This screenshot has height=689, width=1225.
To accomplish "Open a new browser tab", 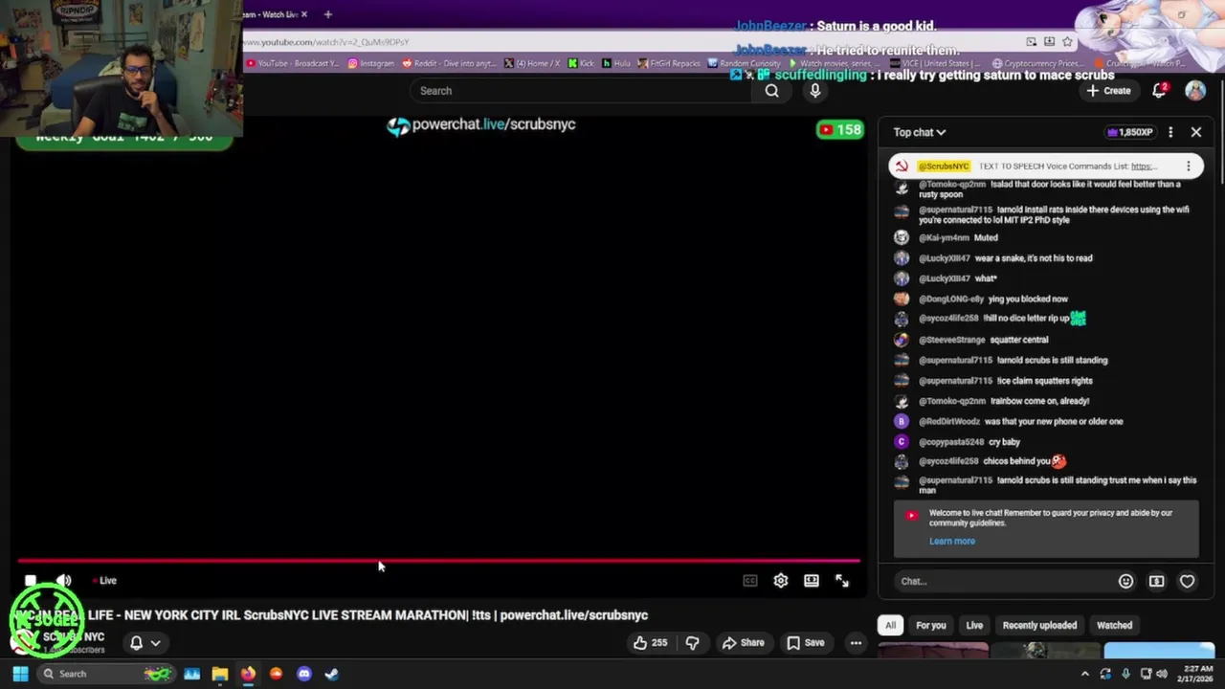I will pos(327,14).
